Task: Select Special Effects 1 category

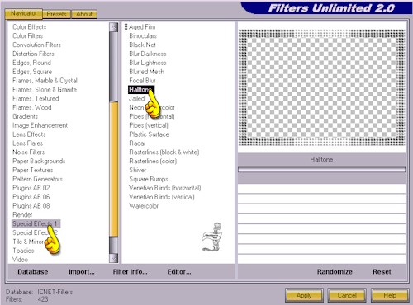Action: (36, 223)
